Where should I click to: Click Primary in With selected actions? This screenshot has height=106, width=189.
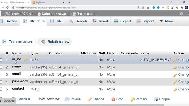click(139, 99)
